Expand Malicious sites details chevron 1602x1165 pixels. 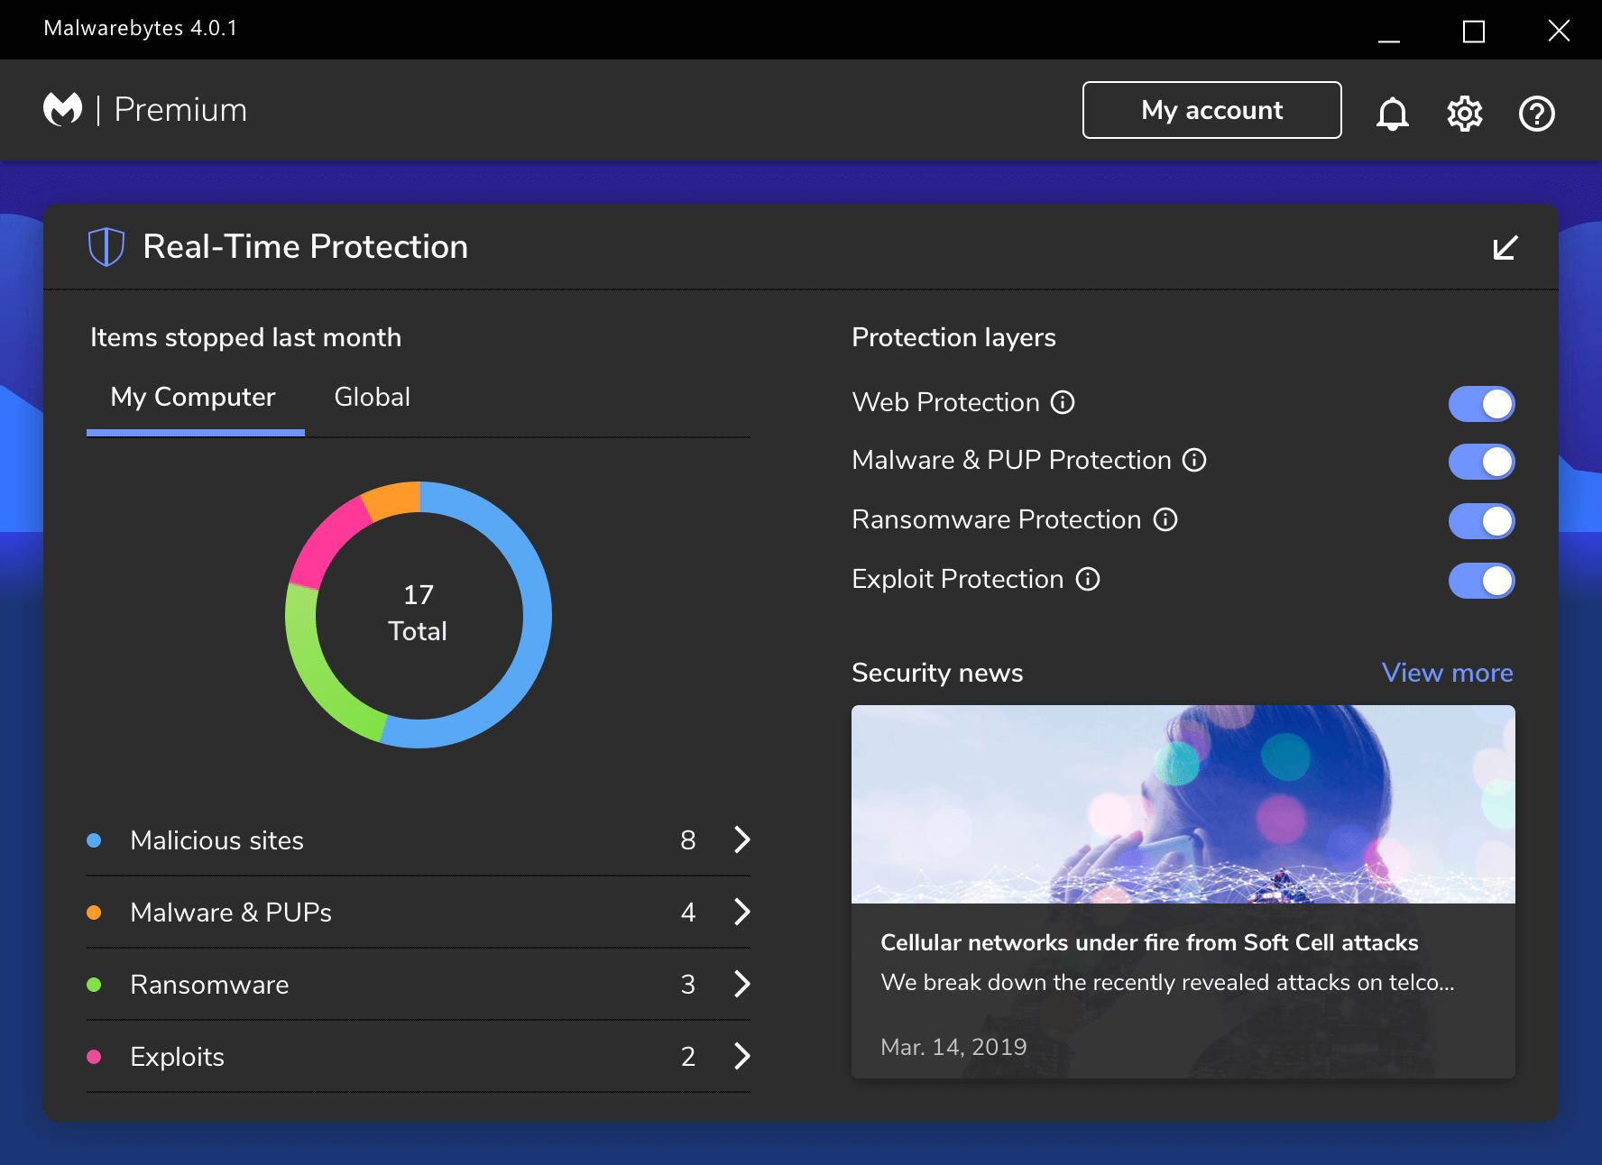tap(741, 839)
